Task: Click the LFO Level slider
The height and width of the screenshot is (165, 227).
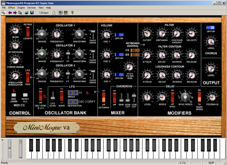Action: [53, 96]
